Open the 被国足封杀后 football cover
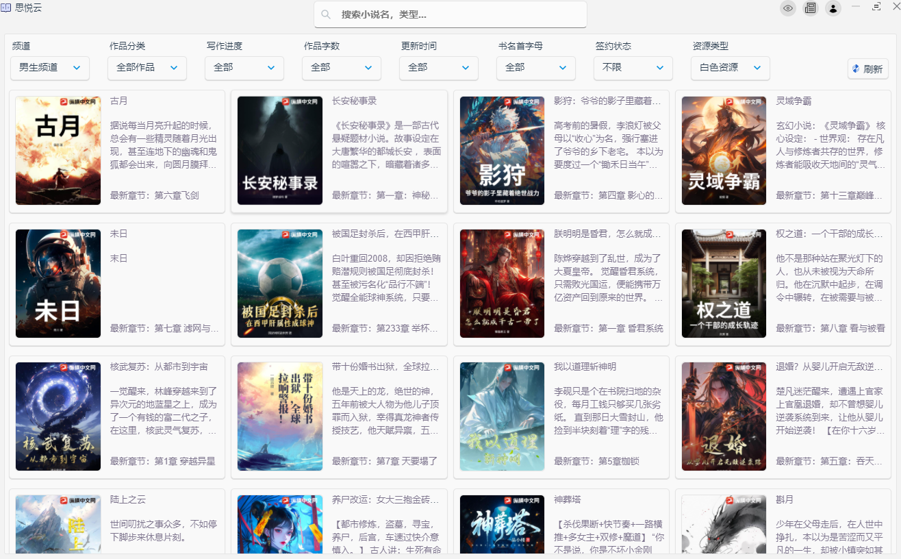 click(x=280, y=284)
